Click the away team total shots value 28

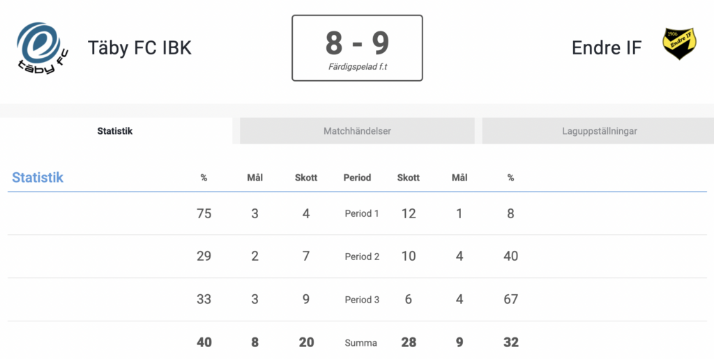tap(409, 342)
